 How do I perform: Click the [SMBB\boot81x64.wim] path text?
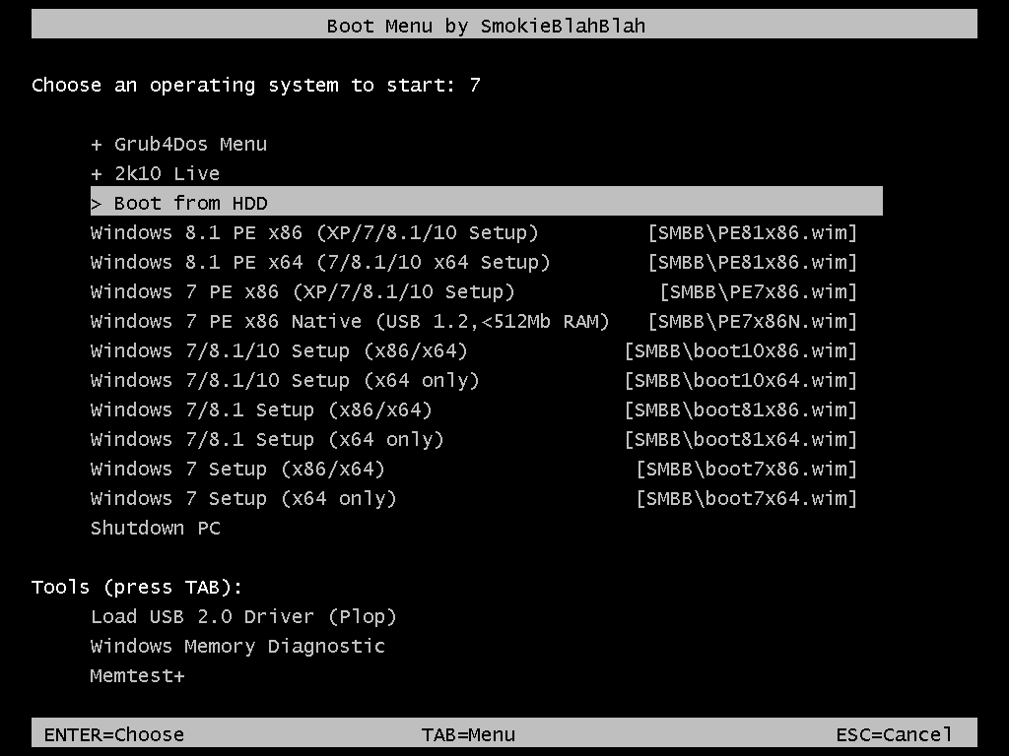741,440
